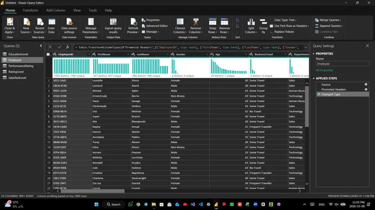This screenshot has height=210, width=375.
Task: Click the Group By icon
Action: point(263,22)
